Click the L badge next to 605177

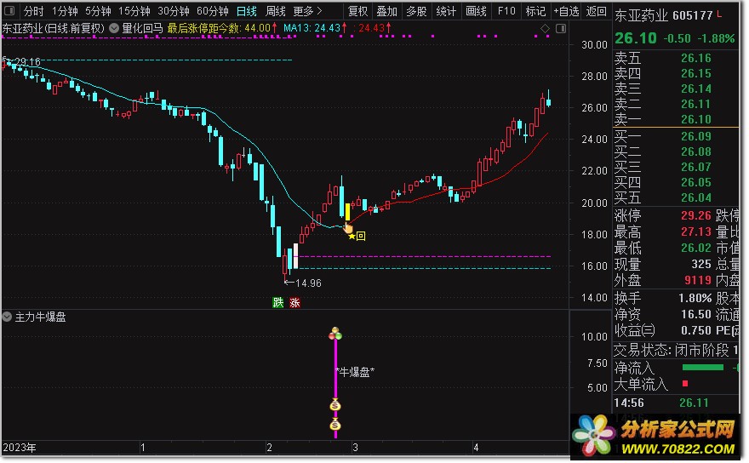coord(719,14)
